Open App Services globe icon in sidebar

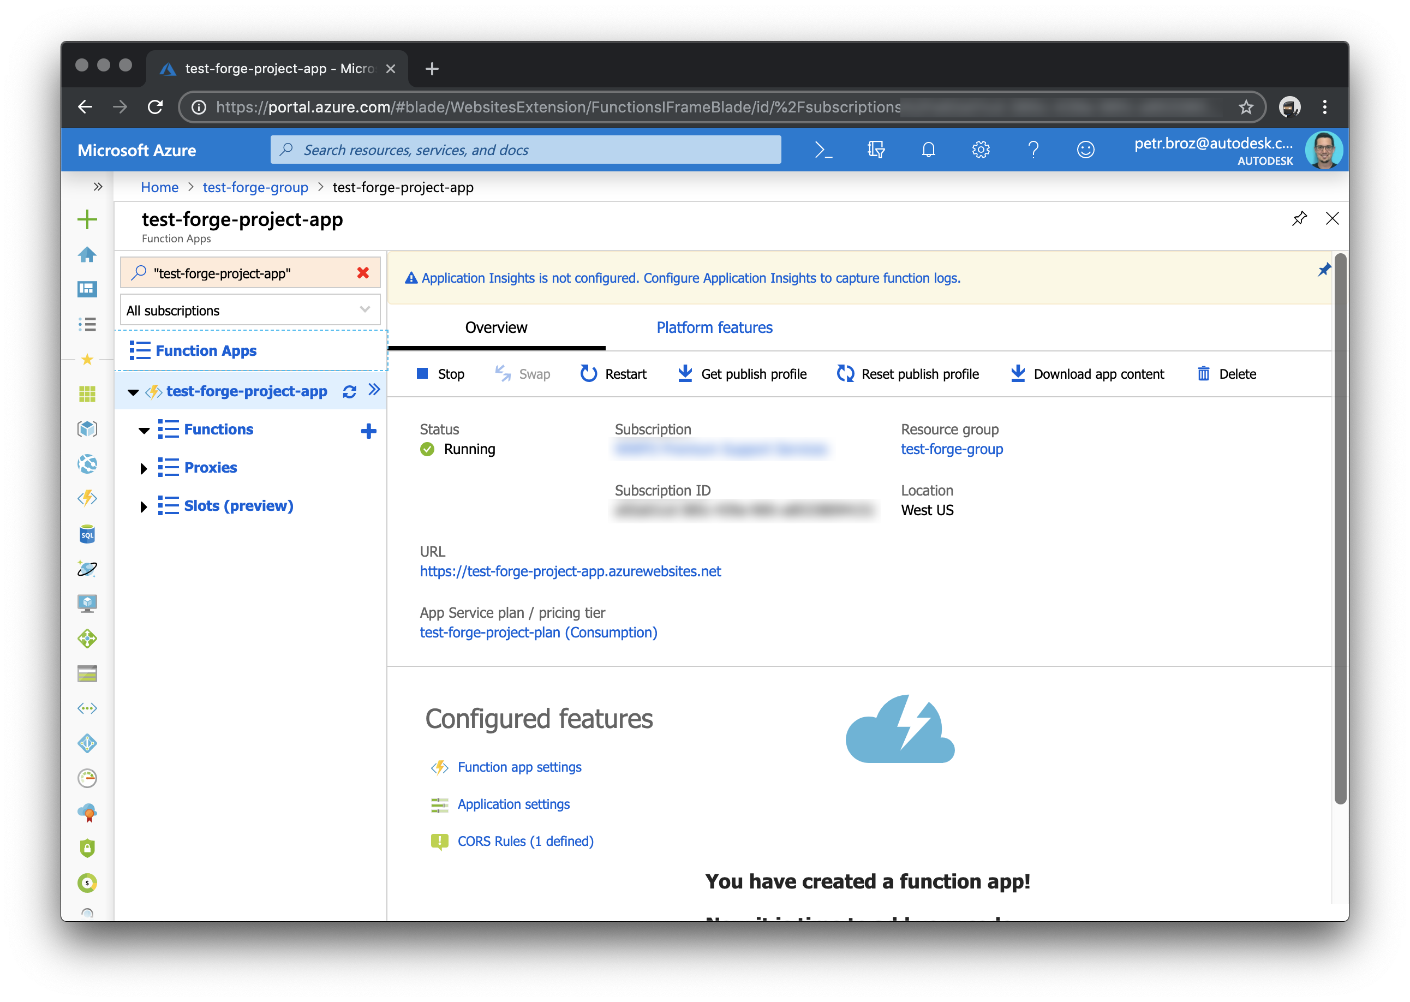tap(87, 464)
